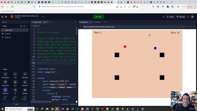The height and width of the screenshot is (111, 197).
Task: Search the workspace with magnifier icon
Action: (x=163, y=17)
